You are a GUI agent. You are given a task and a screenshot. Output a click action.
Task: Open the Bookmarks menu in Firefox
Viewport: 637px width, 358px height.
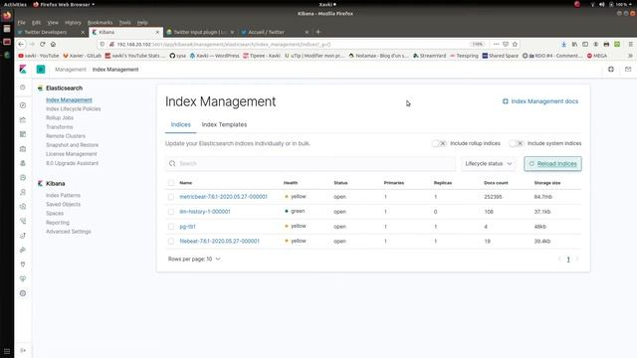point(100,22)
